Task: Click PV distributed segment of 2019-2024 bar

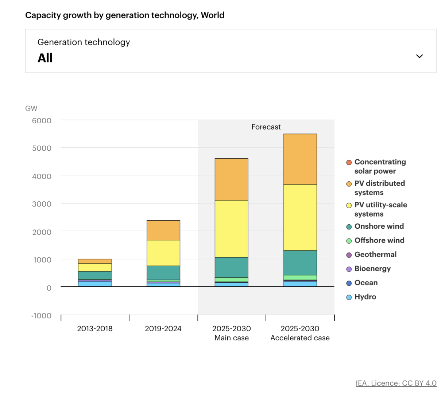Action: [163, 230]
